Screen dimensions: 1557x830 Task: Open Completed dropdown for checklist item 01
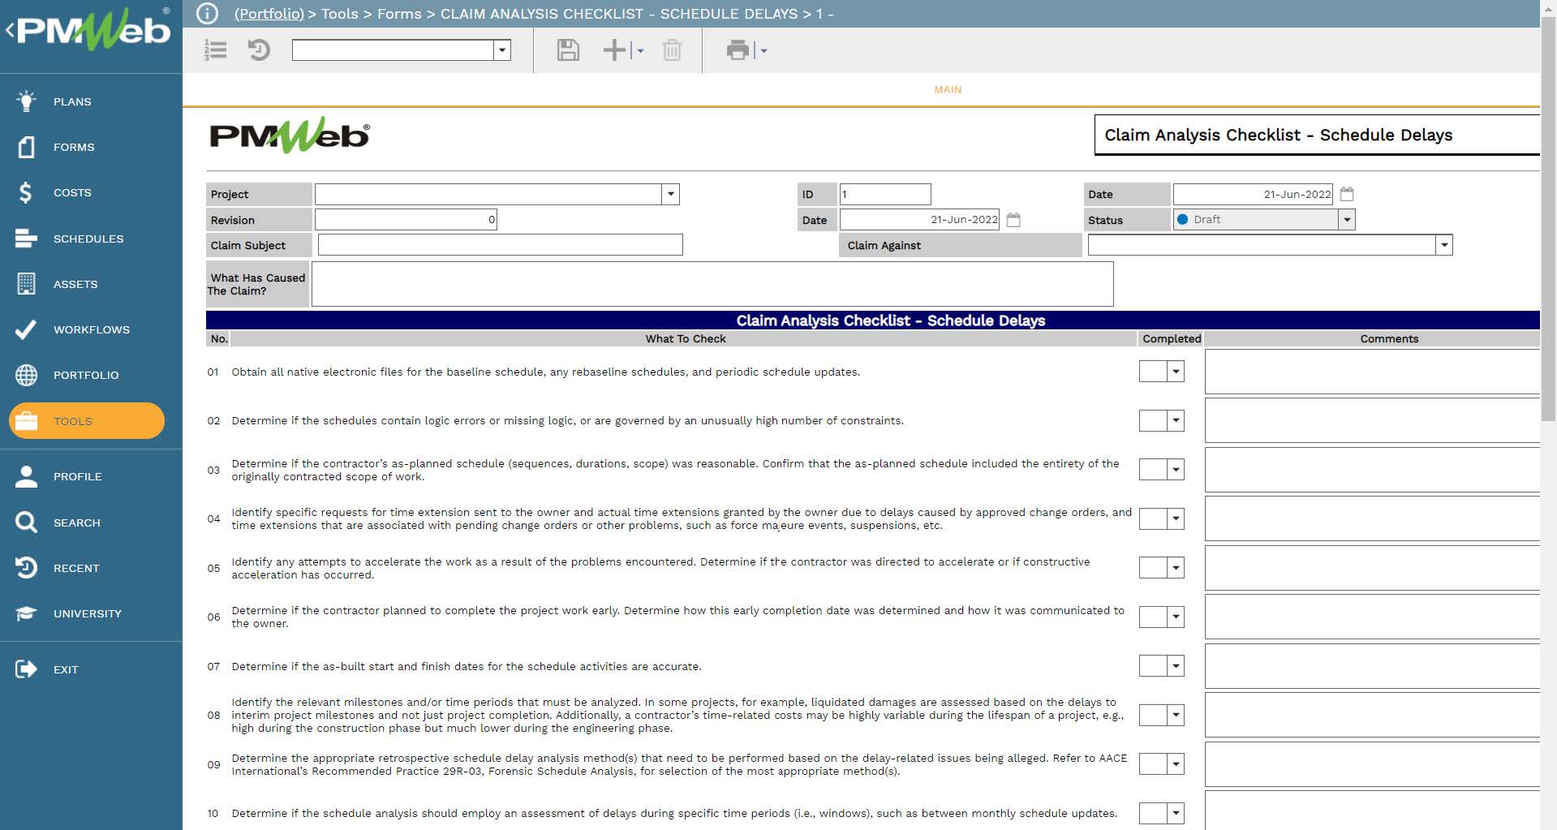(1176, 372)
